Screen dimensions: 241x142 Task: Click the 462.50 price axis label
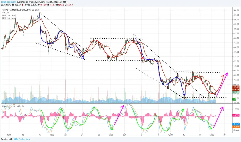[x=236, y=80]
